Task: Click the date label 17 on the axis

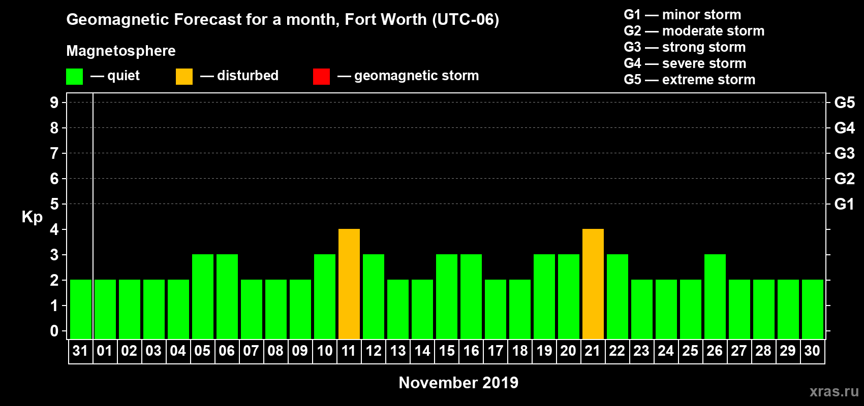Action: 495,351
